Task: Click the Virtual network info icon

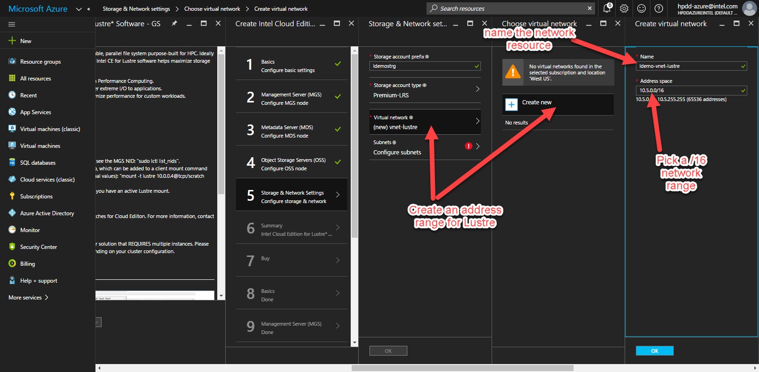Action: (411, 117)
